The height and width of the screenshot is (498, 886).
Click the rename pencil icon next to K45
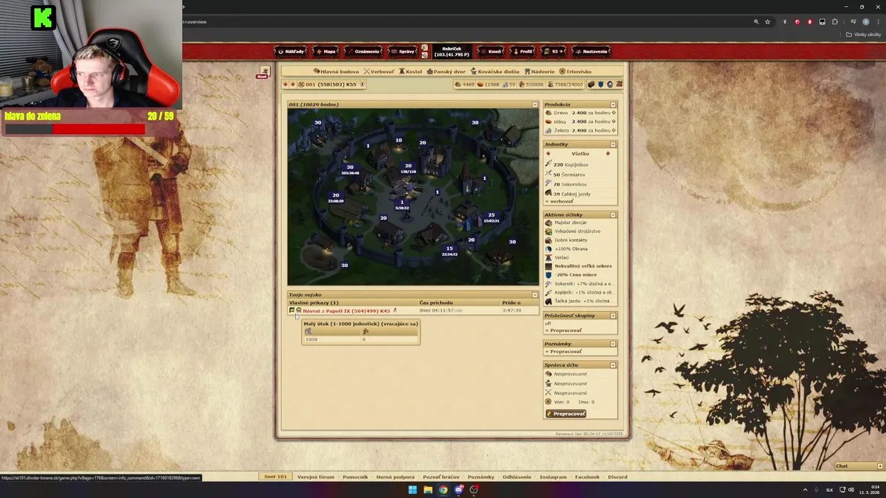click(395, 311)
